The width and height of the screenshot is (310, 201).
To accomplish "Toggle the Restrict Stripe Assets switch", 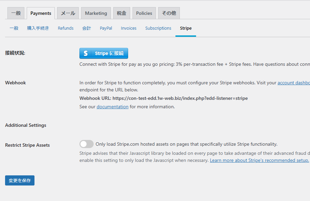I will point(87,144).
